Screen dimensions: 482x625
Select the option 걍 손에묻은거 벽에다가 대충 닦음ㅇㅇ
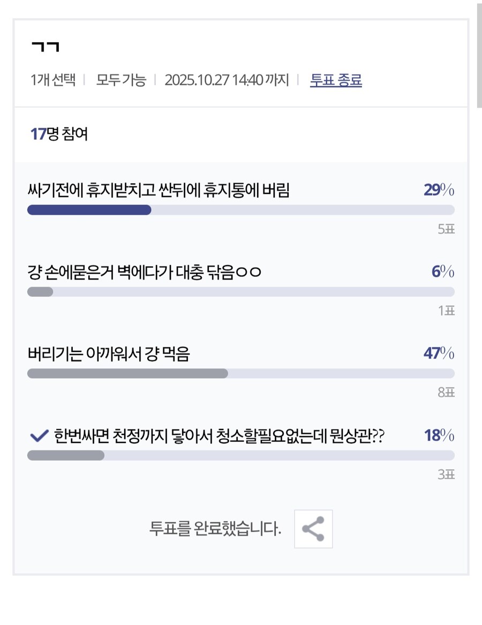144,272
